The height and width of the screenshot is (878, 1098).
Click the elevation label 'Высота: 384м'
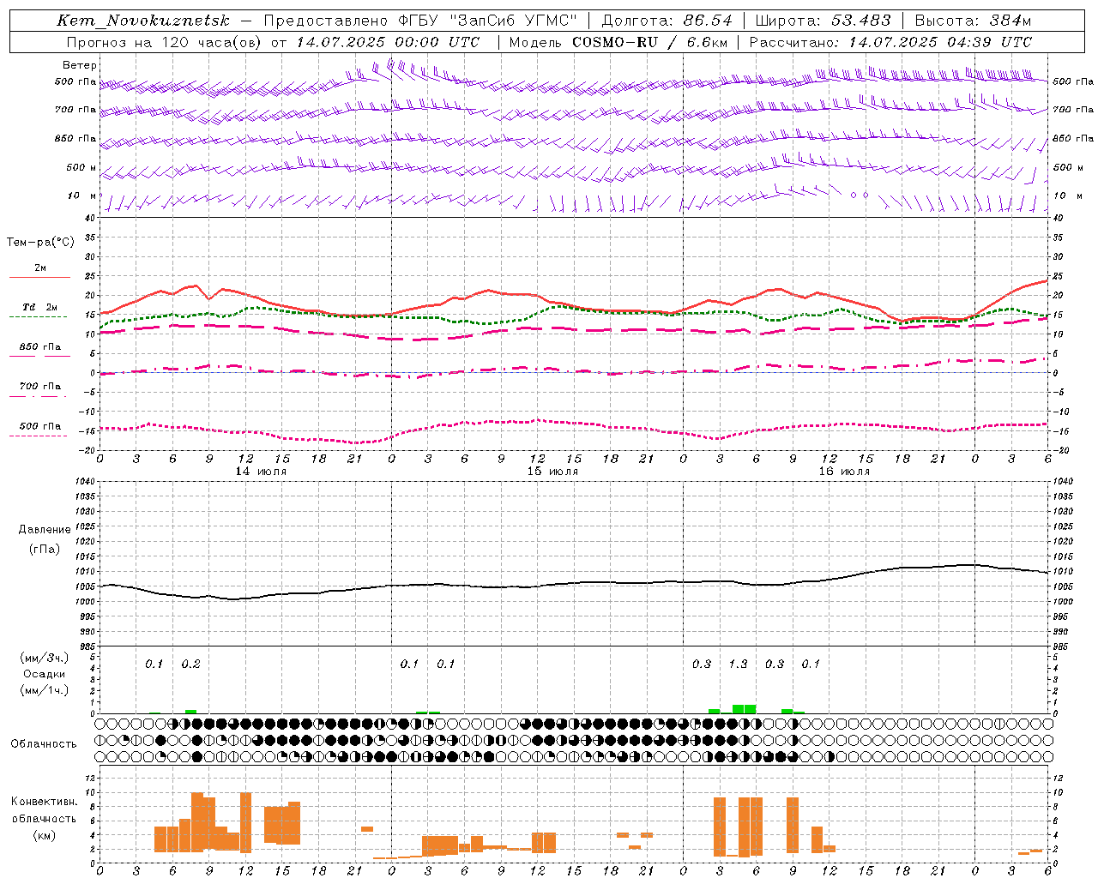(x=972, y=21)
